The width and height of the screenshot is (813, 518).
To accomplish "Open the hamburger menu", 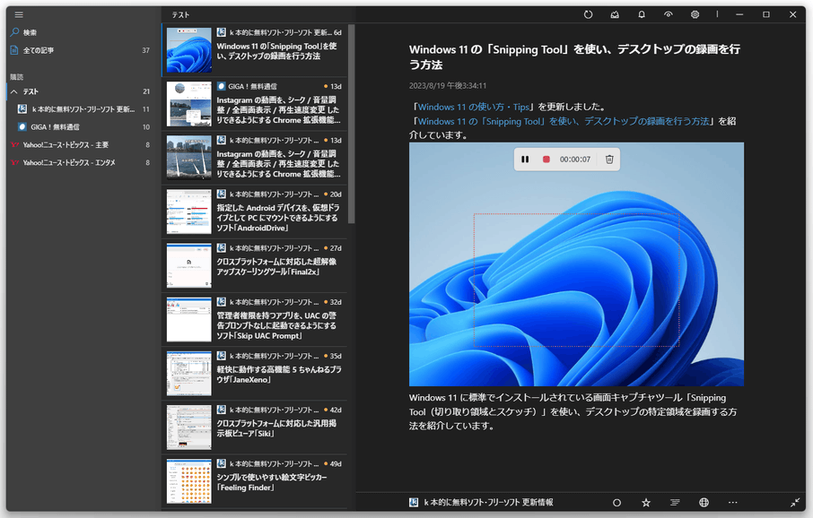I will pyautogui.click(x=19, y=14).
